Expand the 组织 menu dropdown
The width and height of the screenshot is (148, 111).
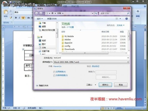click(x=40, y=19)
